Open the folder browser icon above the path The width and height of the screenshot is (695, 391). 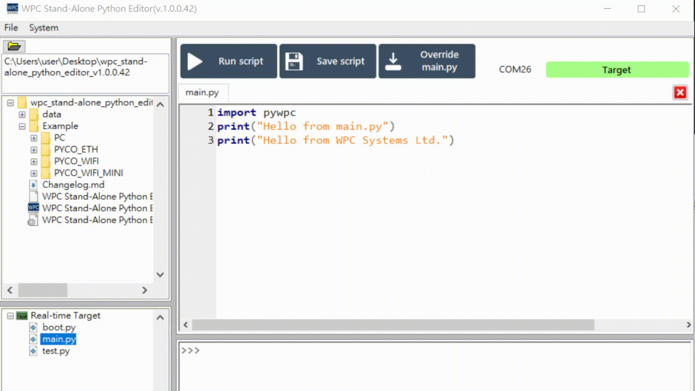13,46
